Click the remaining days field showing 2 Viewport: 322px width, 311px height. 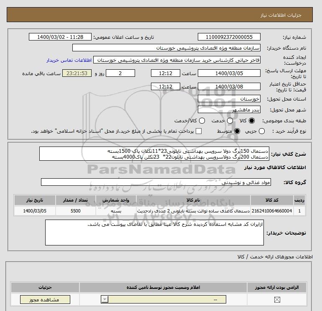pyautogui.click(x=120, y=73)
